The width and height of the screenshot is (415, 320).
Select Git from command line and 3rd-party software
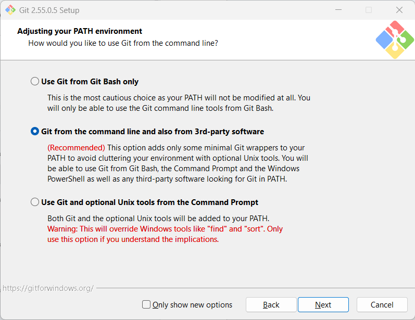[x=35, y=131]
